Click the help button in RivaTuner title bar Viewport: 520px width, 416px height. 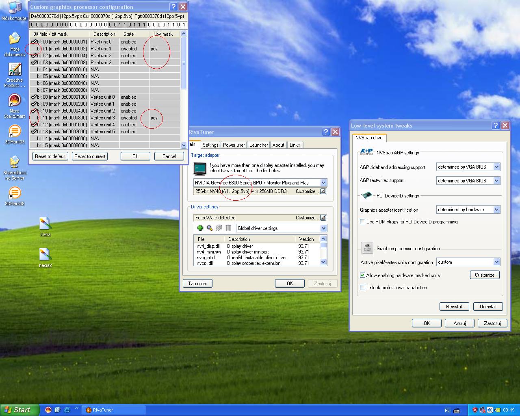[326, 132]
